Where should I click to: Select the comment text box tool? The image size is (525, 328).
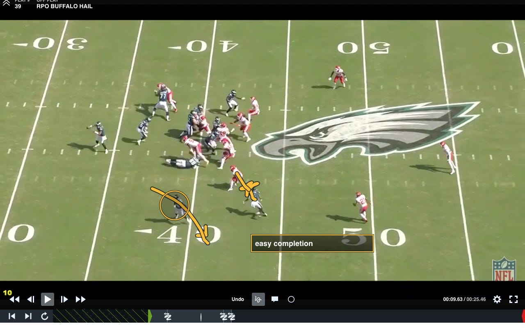(275, 299)
